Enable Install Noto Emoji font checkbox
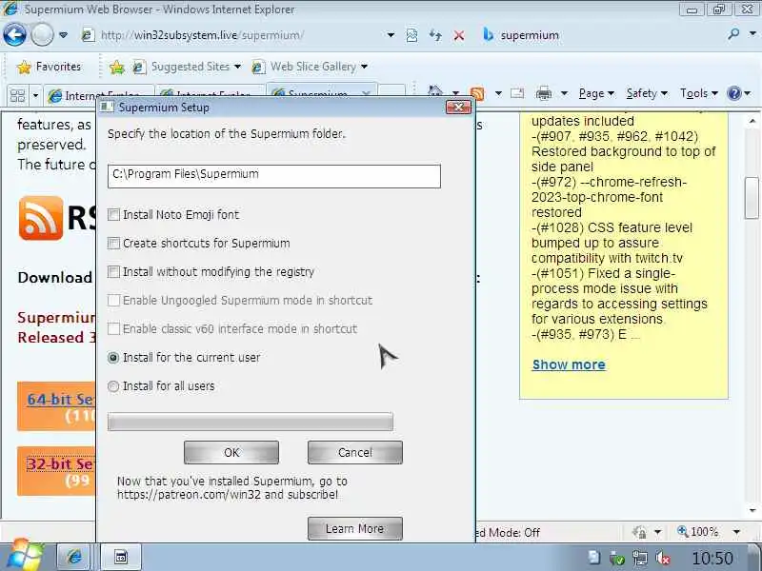Screen dimensions: 762x571 point(113,215)
